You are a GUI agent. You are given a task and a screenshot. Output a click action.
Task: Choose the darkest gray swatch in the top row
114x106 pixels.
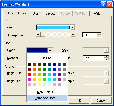coord(64,65)
